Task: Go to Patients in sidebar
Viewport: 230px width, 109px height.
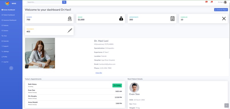Action: [5, 26]
